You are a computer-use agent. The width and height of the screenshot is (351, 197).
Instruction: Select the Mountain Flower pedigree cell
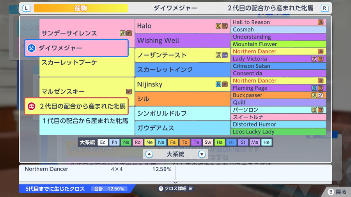(x=278, y=44)
